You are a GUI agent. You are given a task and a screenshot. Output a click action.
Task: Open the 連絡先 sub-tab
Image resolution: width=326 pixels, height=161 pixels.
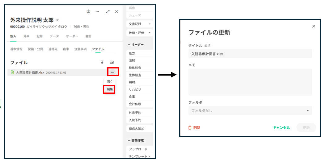[x=53, y=49]
